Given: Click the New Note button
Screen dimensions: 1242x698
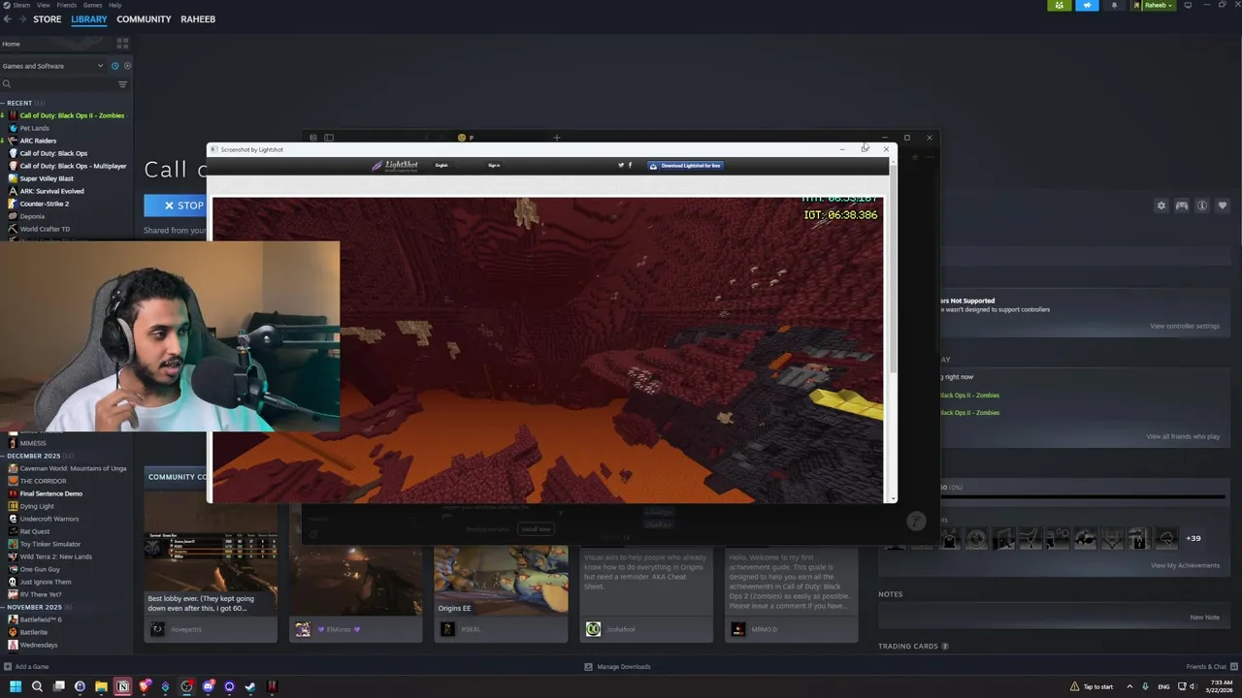Looking at the screenshot, I should 1204,617.
